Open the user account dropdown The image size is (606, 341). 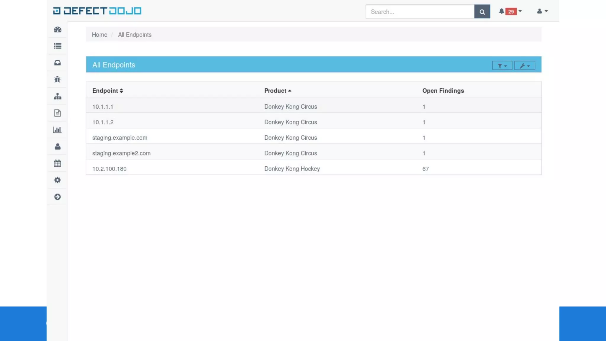pyautogui.click(x=542, y=11)
